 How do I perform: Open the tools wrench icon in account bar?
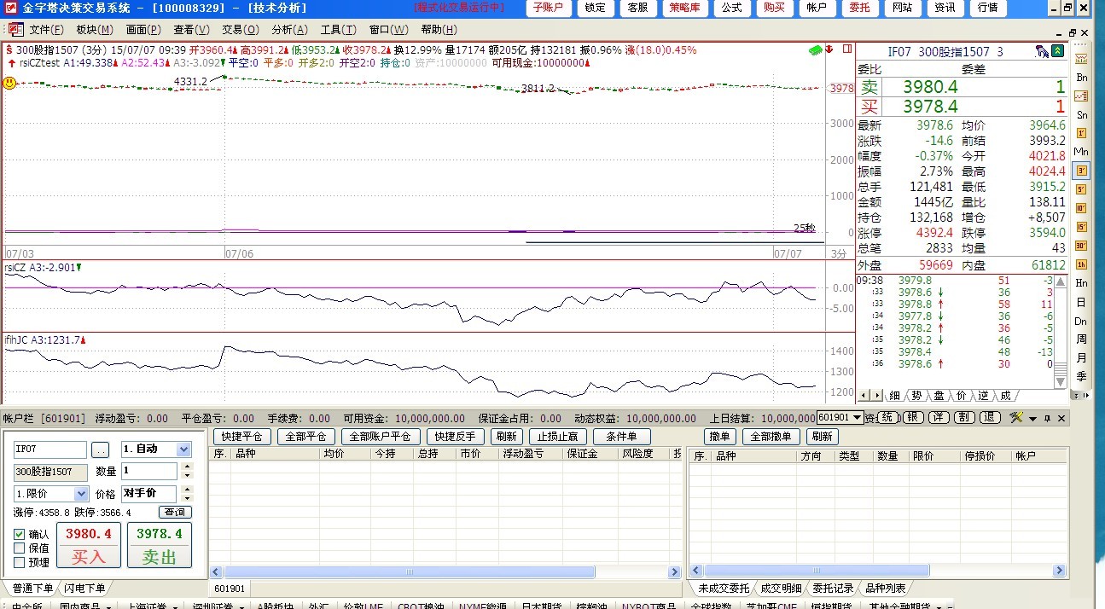(1015, 418)
